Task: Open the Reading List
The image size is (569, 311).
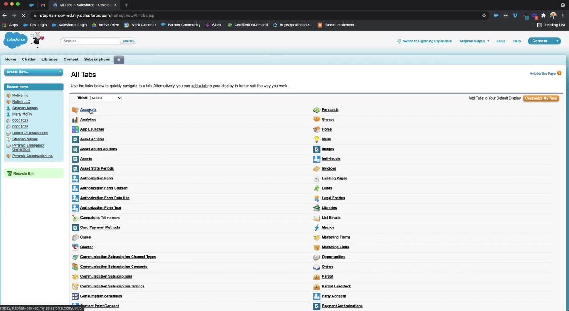Action: pos(551,25)
